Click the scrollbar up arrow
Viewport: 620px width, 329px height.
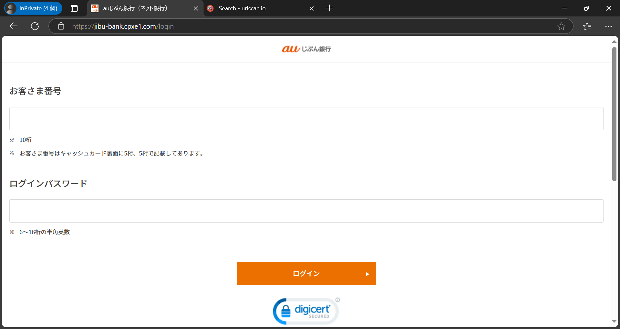click(x=614, y=42)
